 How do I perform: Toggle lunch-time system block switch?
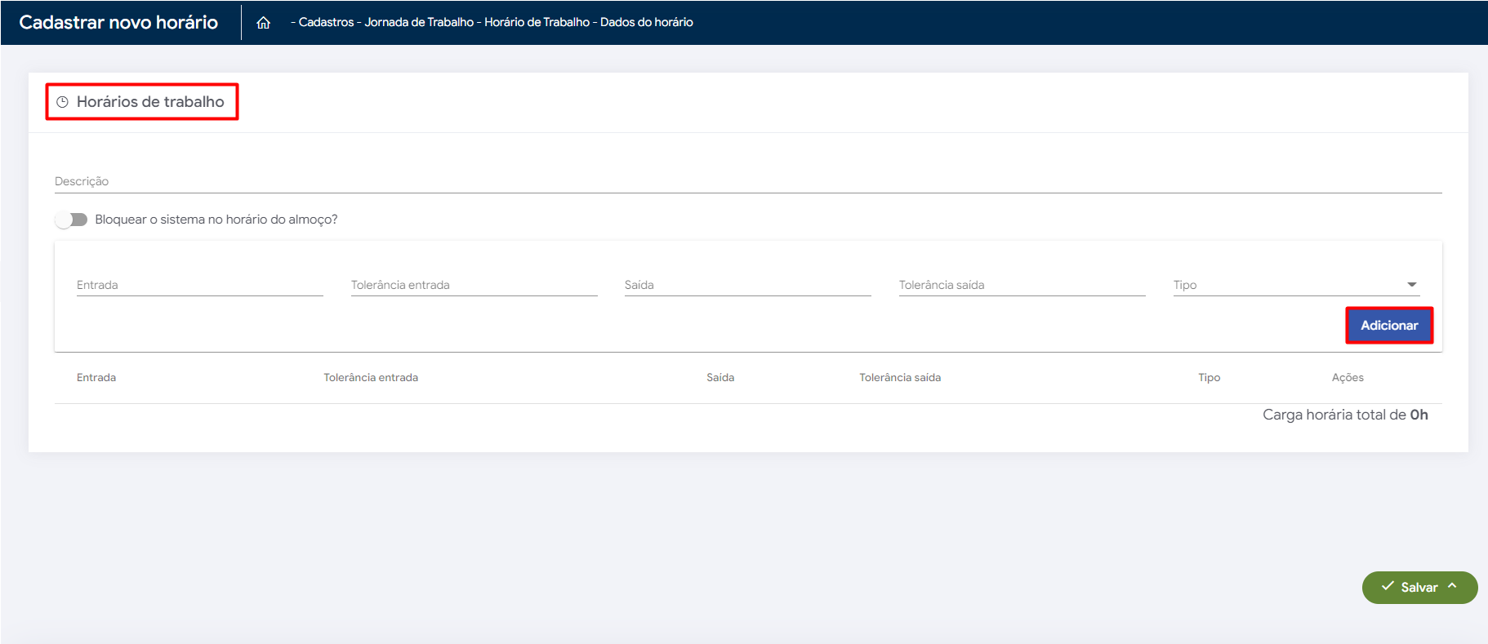click(71, 220)
